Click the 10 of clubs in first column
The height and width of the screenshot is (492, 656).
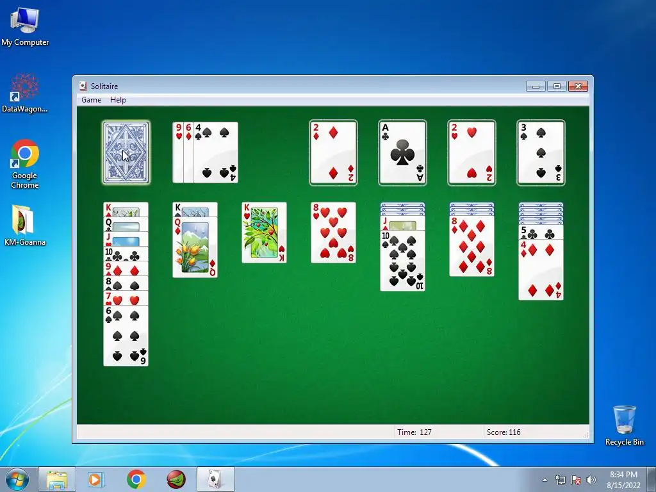[x=126, y=254]
